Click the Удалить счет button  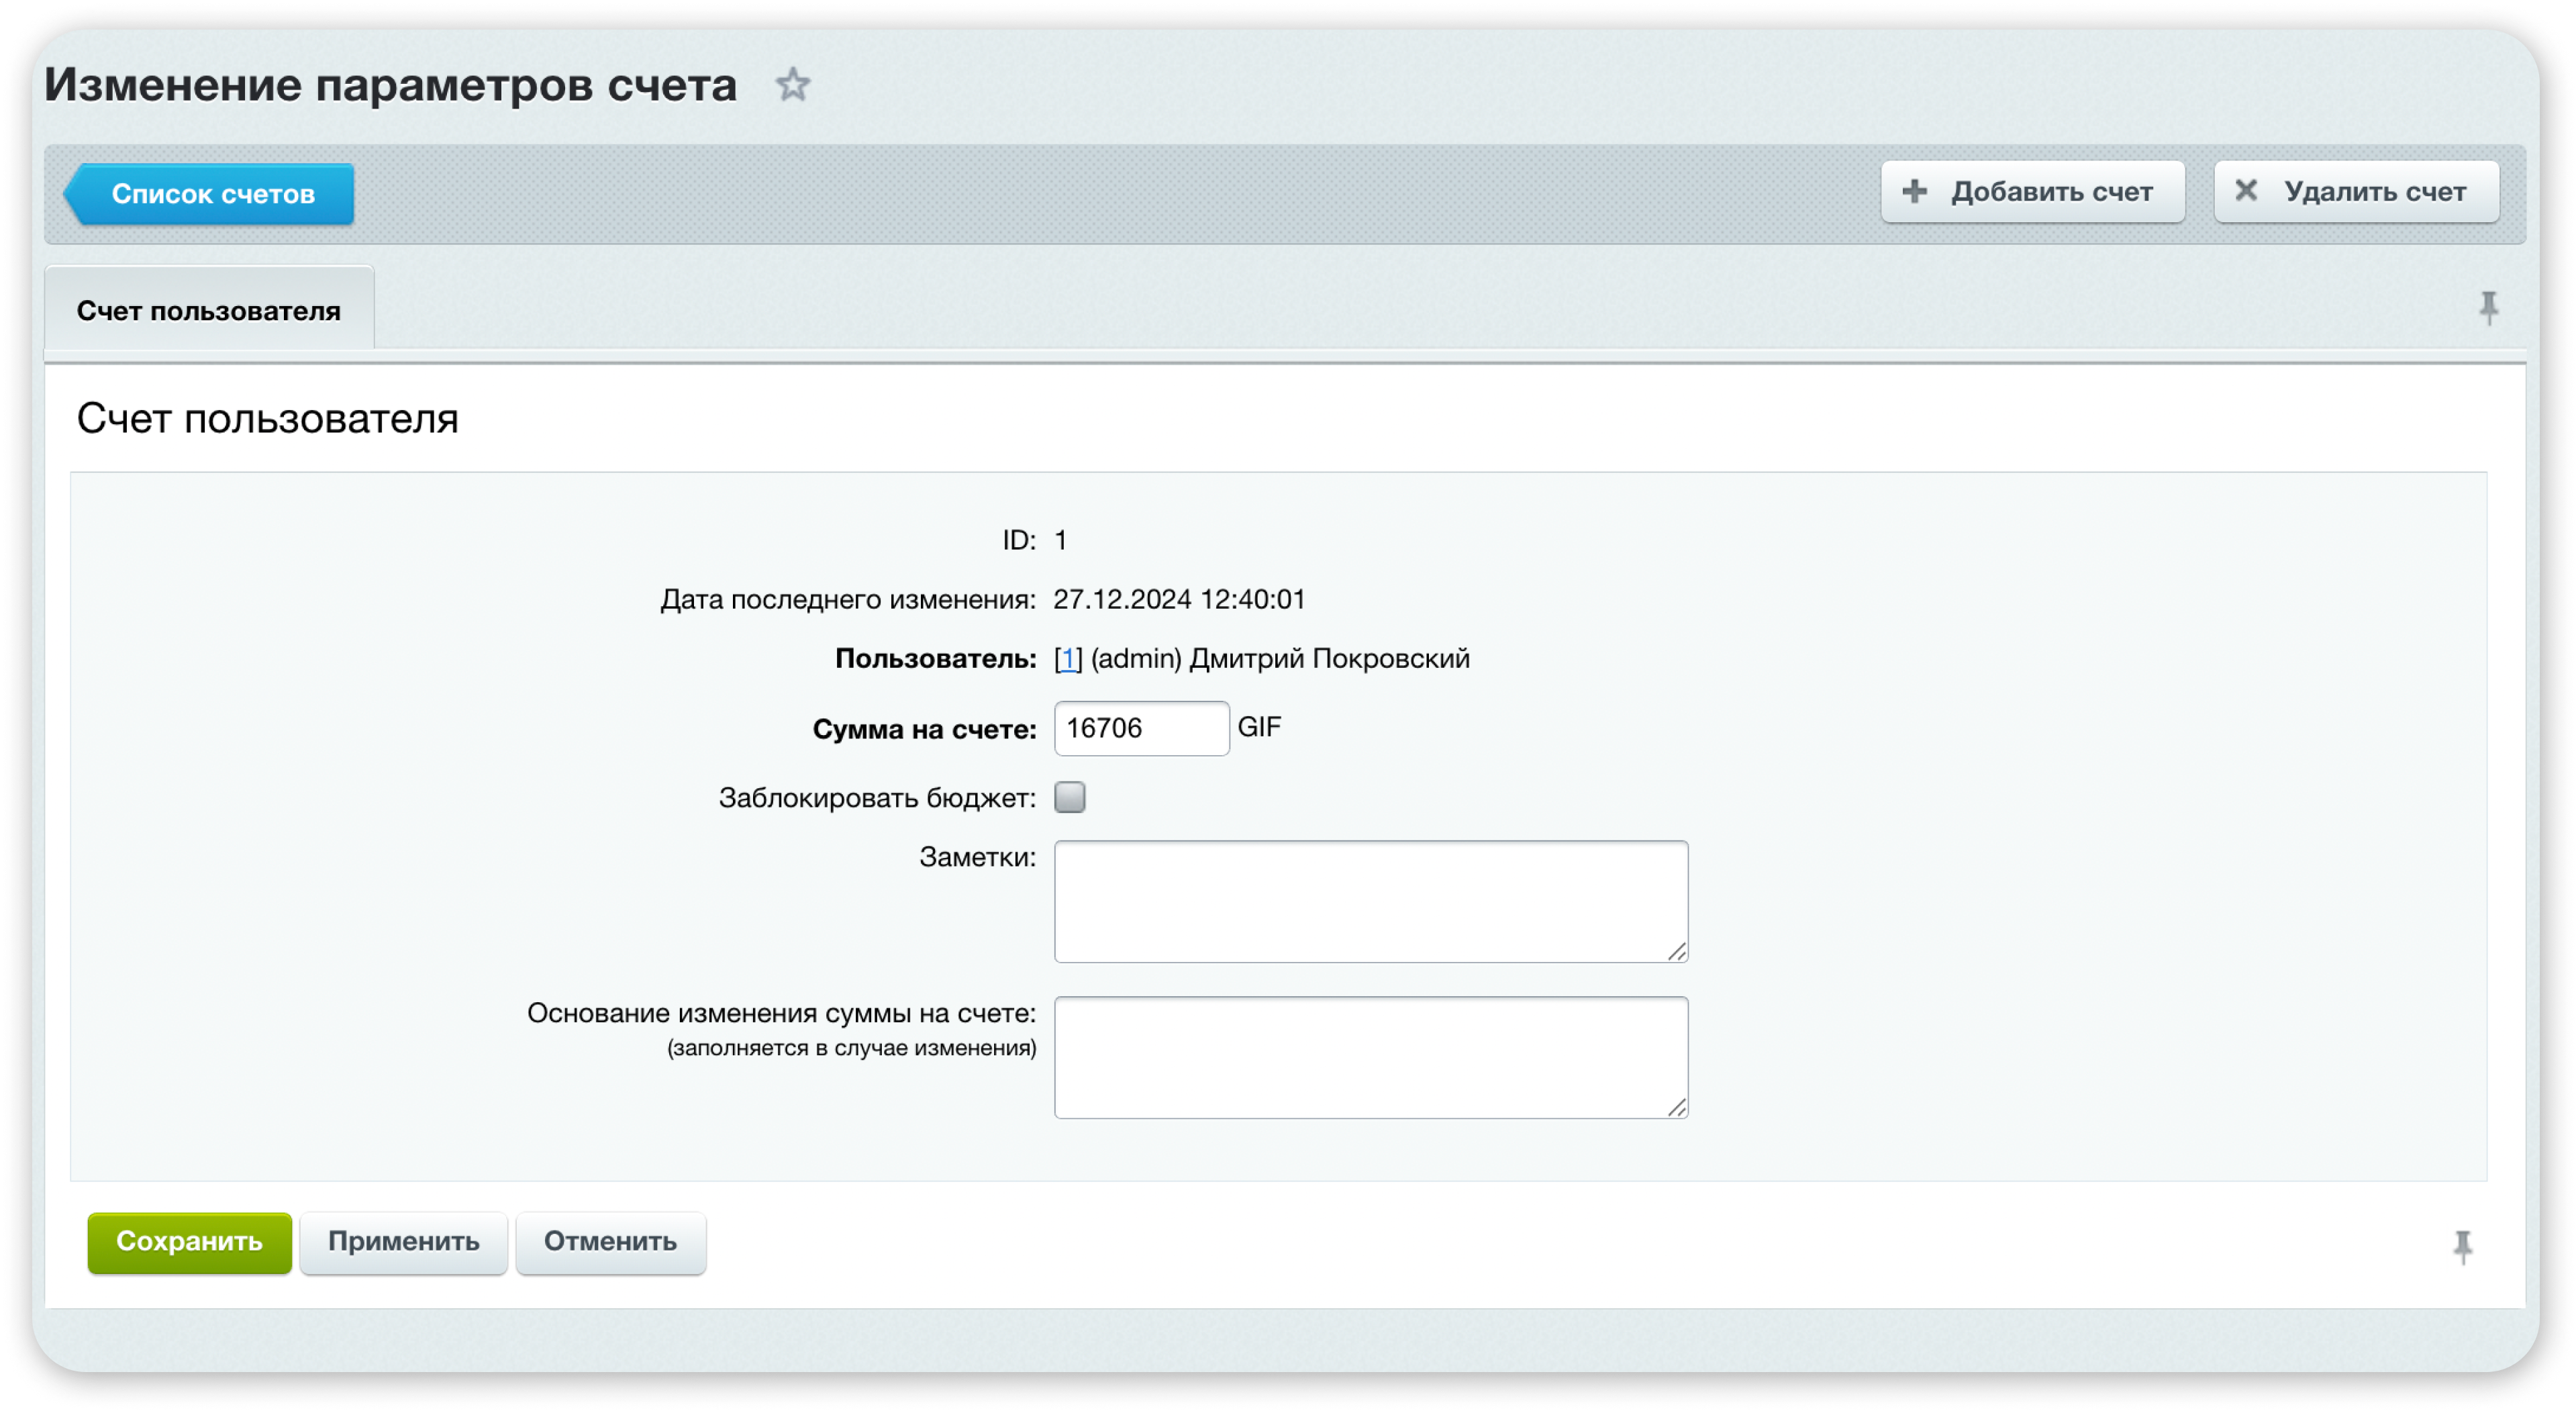pos(2356,192)
